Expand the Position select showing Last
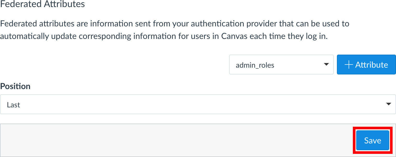This screenshot has width=396, height=157. tap(198, 104)
